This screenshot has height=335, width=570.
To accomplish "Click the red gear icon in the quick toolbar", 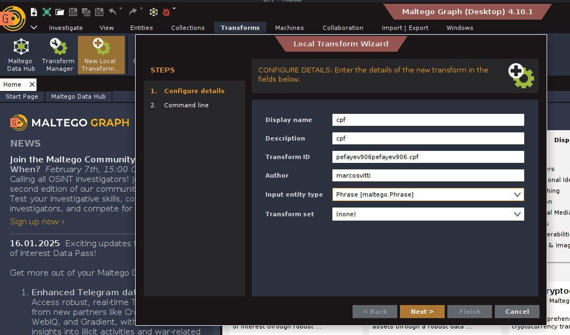I will pyautogui.click(x=167, y=11).
